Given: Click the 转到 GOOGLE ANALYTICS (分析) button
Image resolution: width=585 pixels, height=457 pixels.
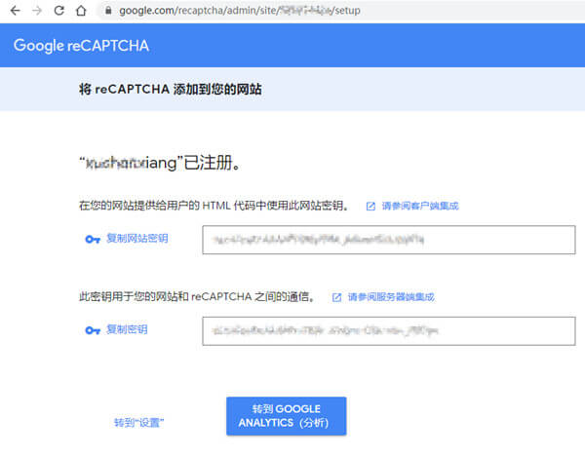Looking at the screenshot, I should click(x=286, y=416).
